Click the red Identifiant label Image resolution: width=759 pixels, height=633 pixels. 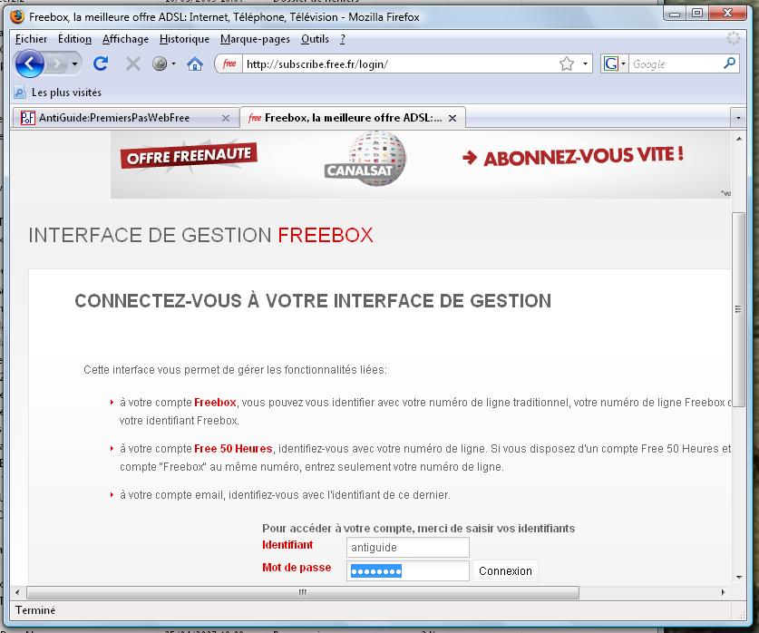pyautogui.click(x=287, y=545)
